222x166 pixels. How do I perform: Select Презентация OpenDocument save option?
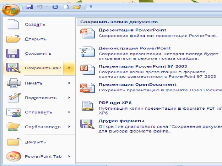(149, 87)
